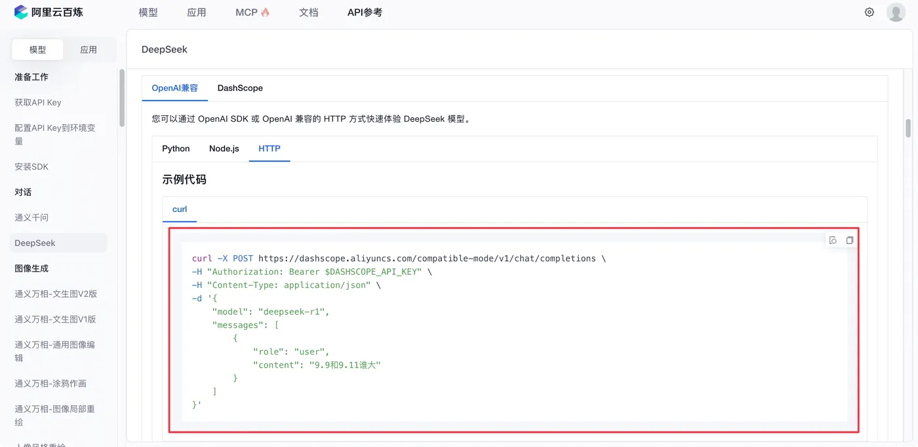Click the "9.9和9.11谁大" content string
Viewport: 918px width, 447px height.
click(345, 365)
